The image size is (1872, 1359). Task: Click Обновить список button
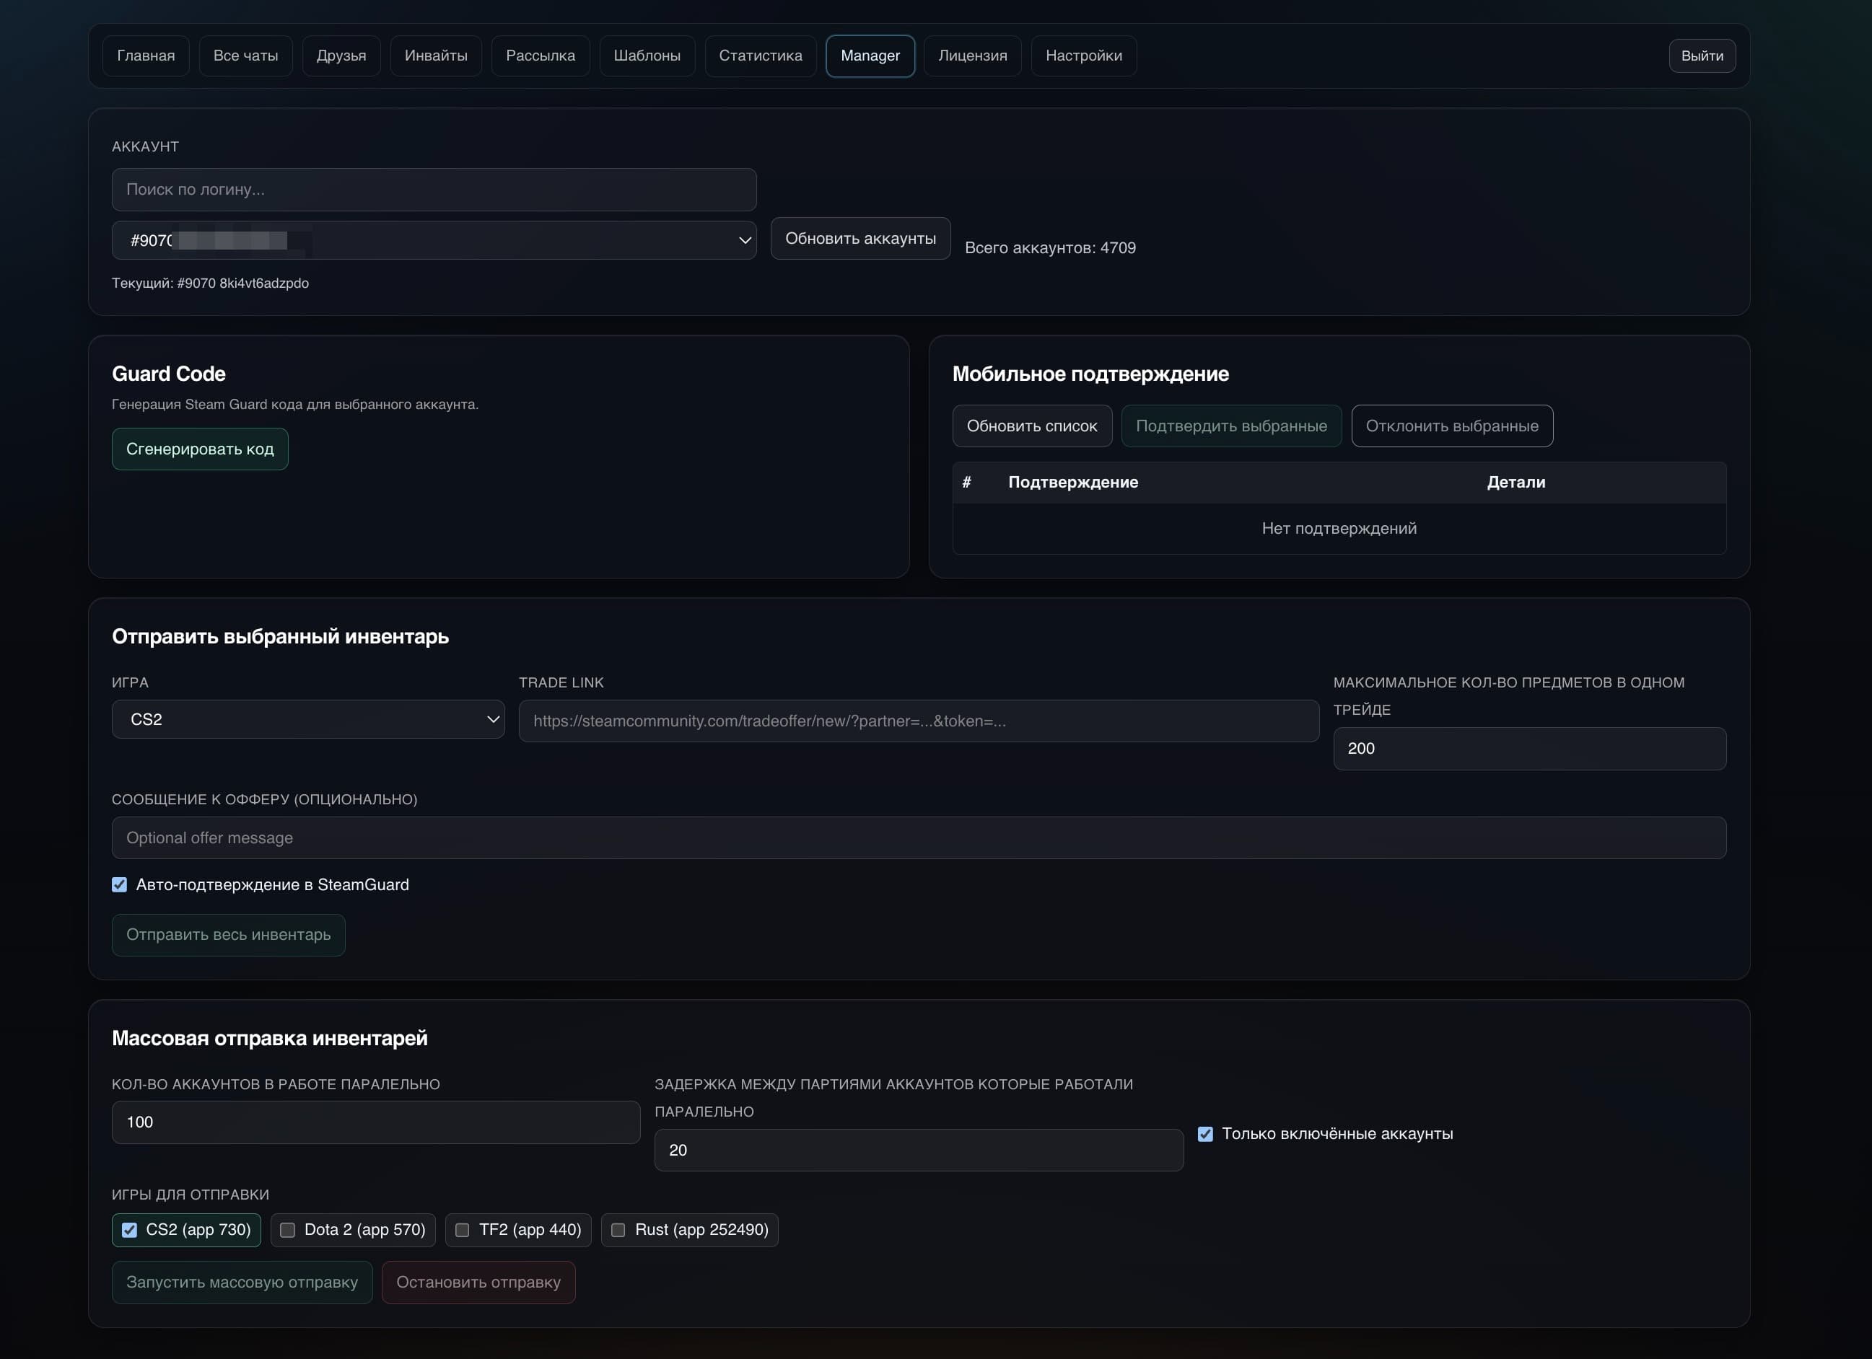1032,426
